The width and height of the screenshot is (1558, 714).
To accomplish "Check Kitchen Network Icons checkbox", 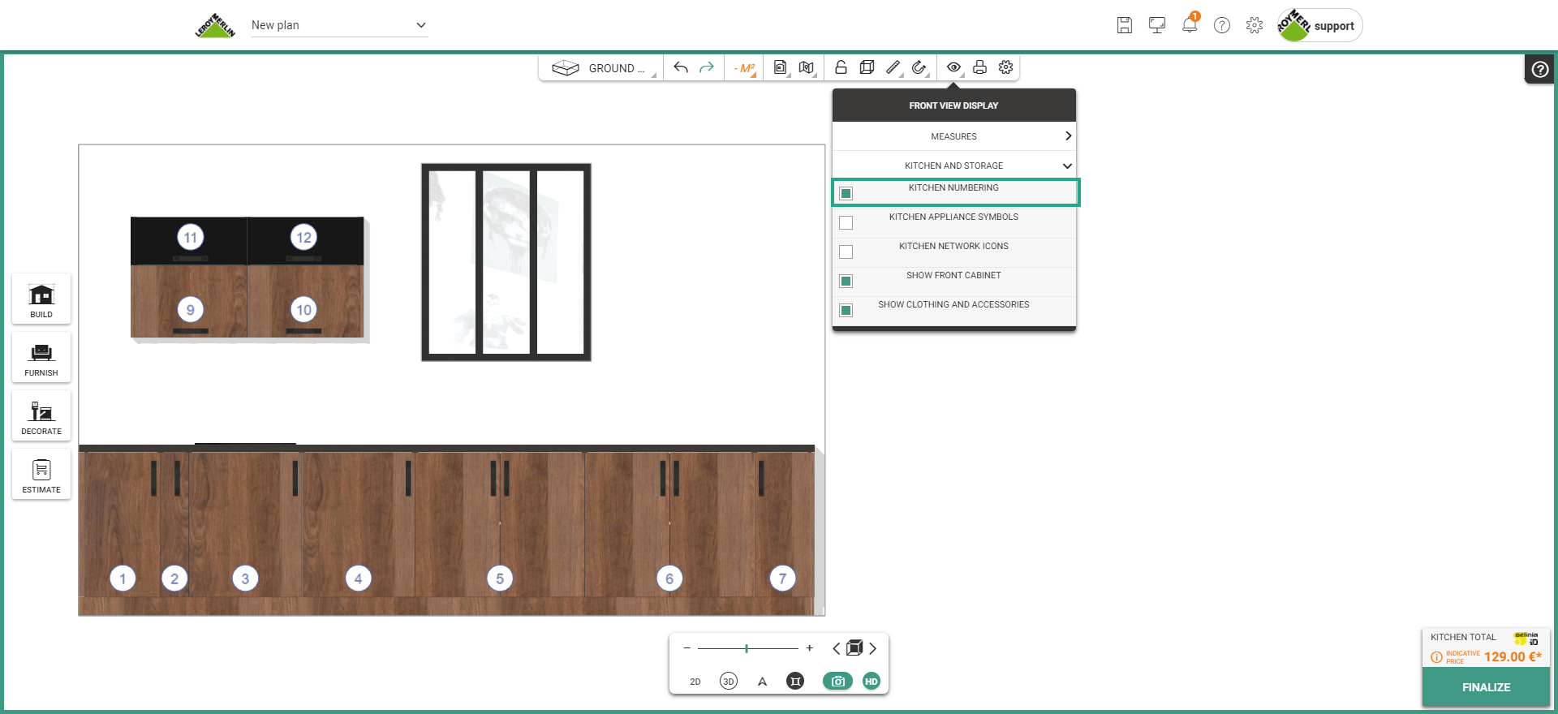I will (846, 252).
